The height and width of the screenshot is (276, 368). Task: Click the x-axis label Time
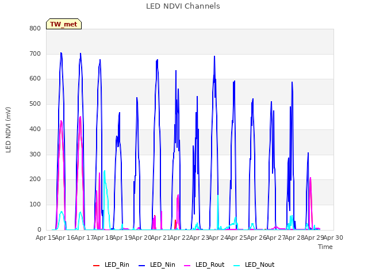point(325,247)
